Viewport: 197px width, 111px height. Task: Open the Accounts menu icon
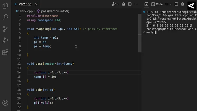coord(5,103)
